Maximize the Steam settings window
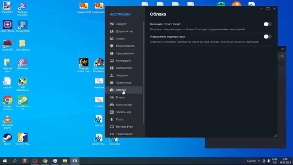This screenshot has height=165, width=293. coord(268,9)
